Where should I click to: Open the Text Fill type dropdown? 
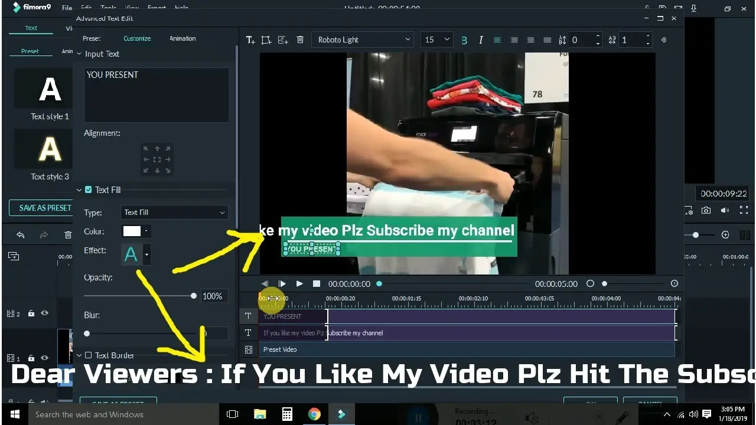pos(174,212)
